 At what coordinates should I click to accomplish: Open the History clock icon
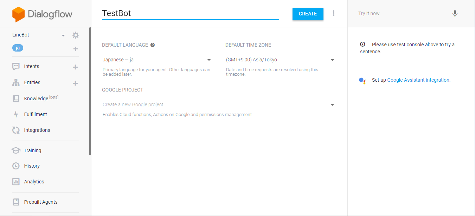coord(15,166)
